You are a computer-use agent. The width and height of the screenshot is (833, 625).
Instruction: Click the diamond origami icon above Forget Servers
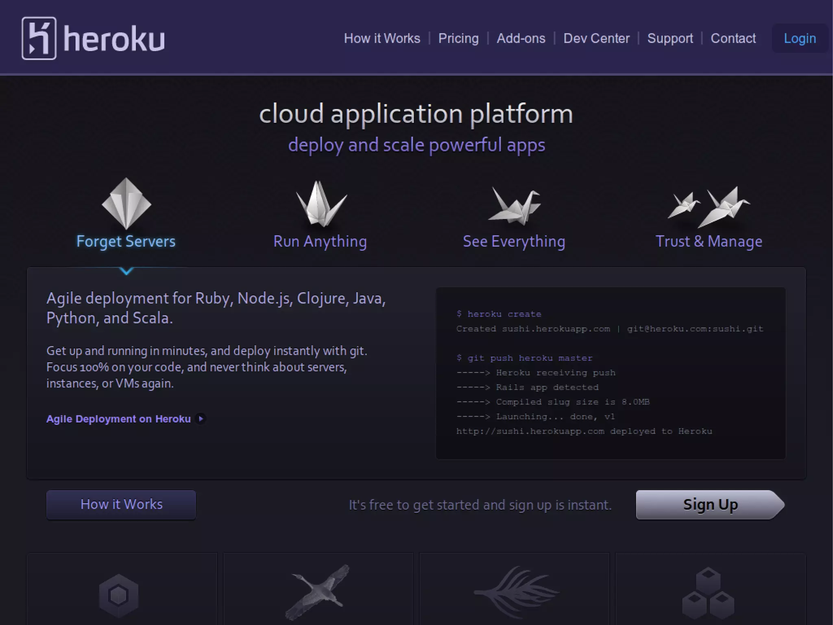[126, 203]
